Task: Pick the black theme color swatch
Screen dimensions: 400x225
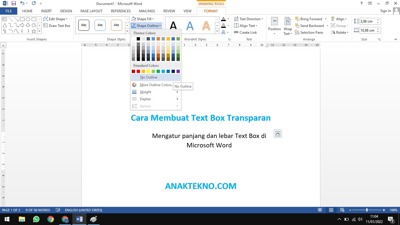Action: 138,39
